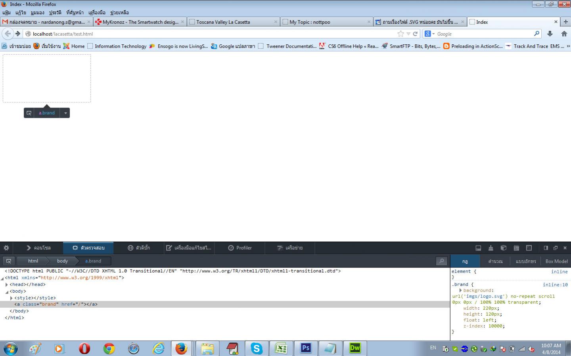Expand the head node in markup
This screenshot has height=356, width=571.
7,285
